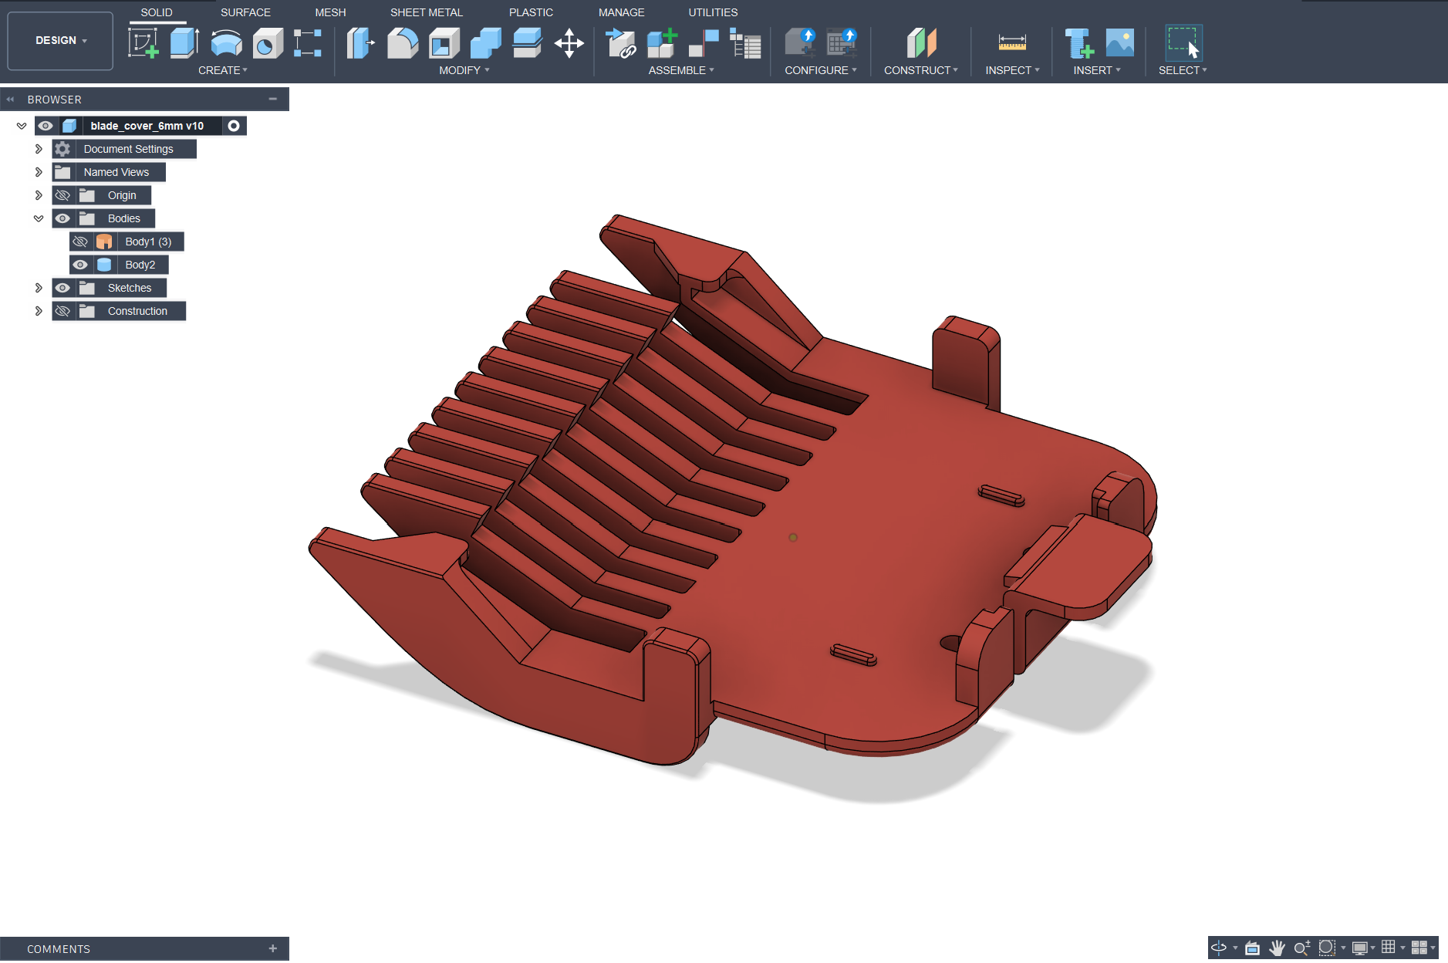Select Body2 in the browser tree

140,265
